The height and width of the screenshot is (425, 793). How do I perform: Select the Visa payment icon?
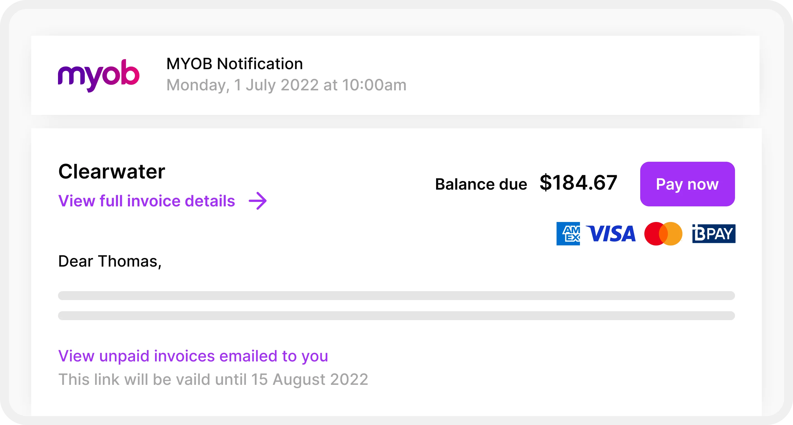click(611, 234)
